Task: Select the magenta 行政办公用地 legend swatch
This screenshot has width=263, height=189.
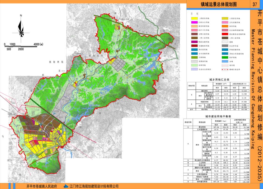Action: point(194,22)
